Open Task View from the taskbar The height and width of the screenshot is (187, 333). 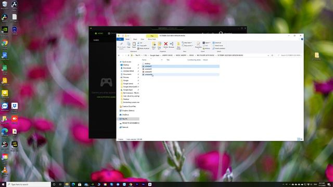pyautogui.click(x=60, y=184)
